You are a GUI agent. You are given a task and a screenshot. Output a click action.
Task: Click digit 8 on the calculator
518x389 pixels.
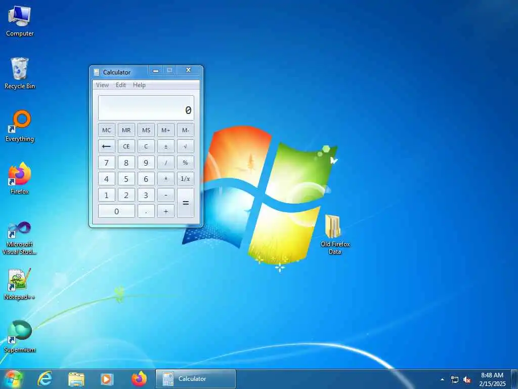click(x=126, y=163)
